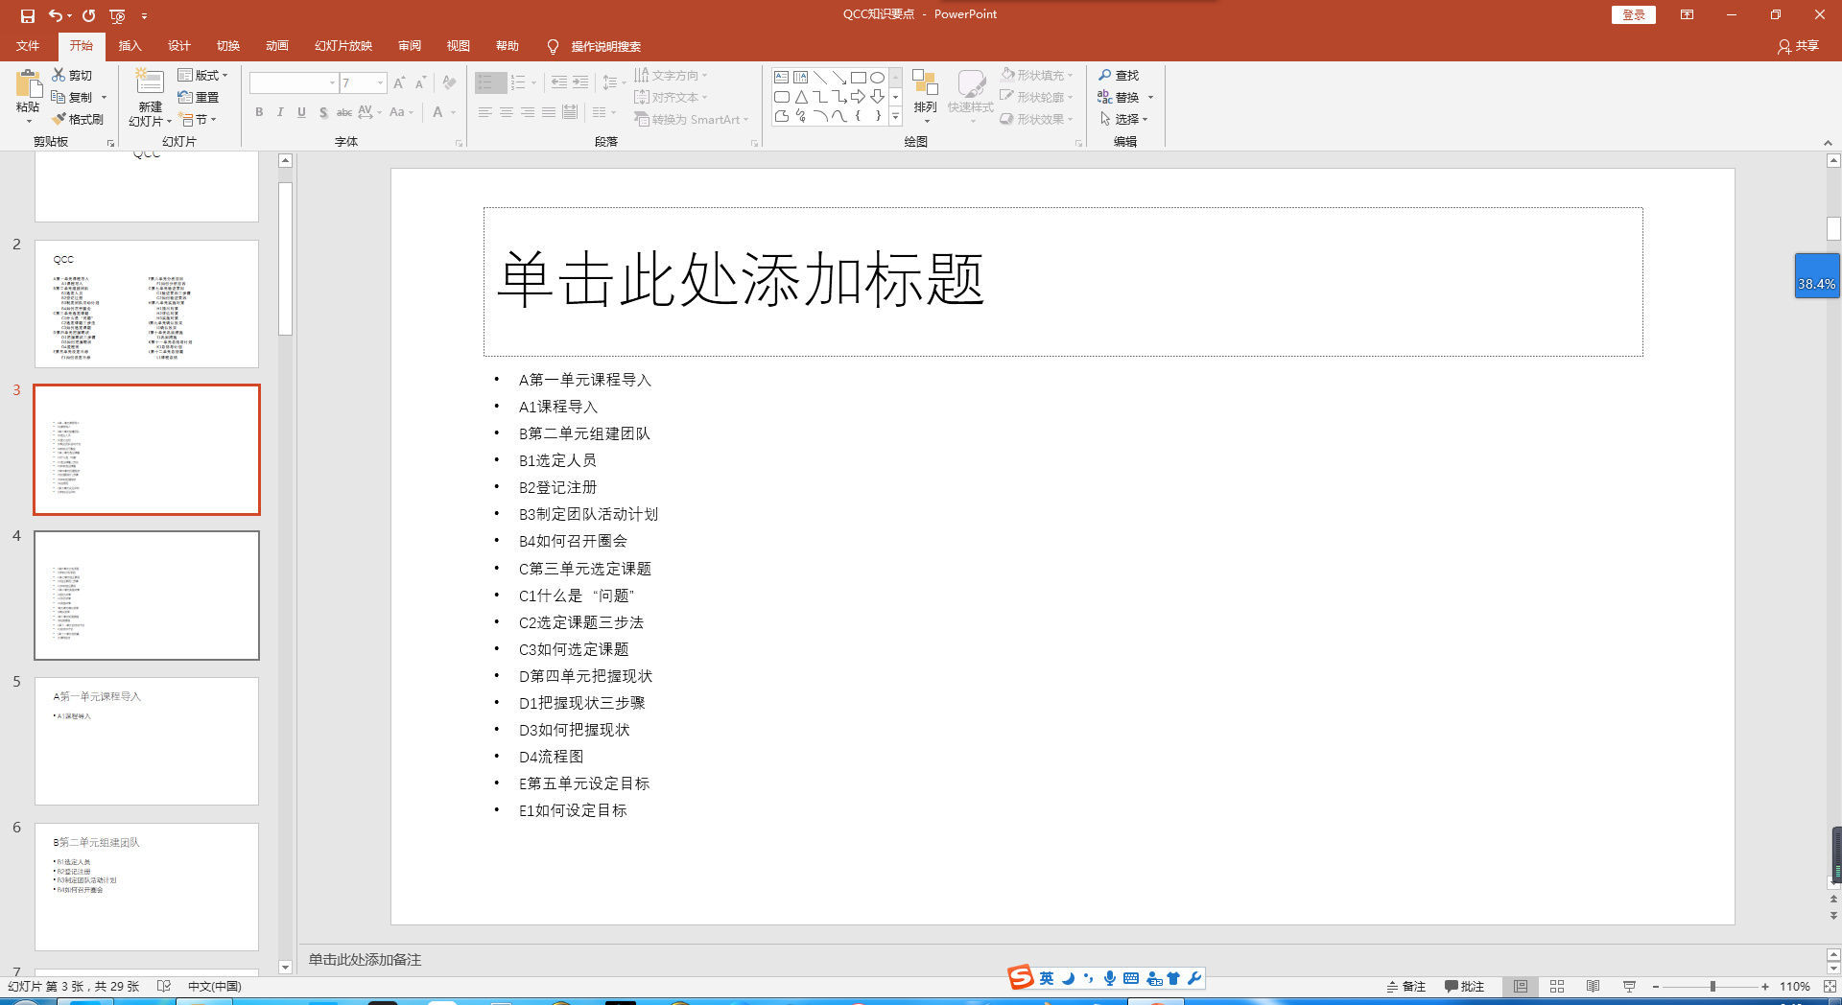Toggle Sogou IME English/Chinese (英) mode

coord(1047,978)
